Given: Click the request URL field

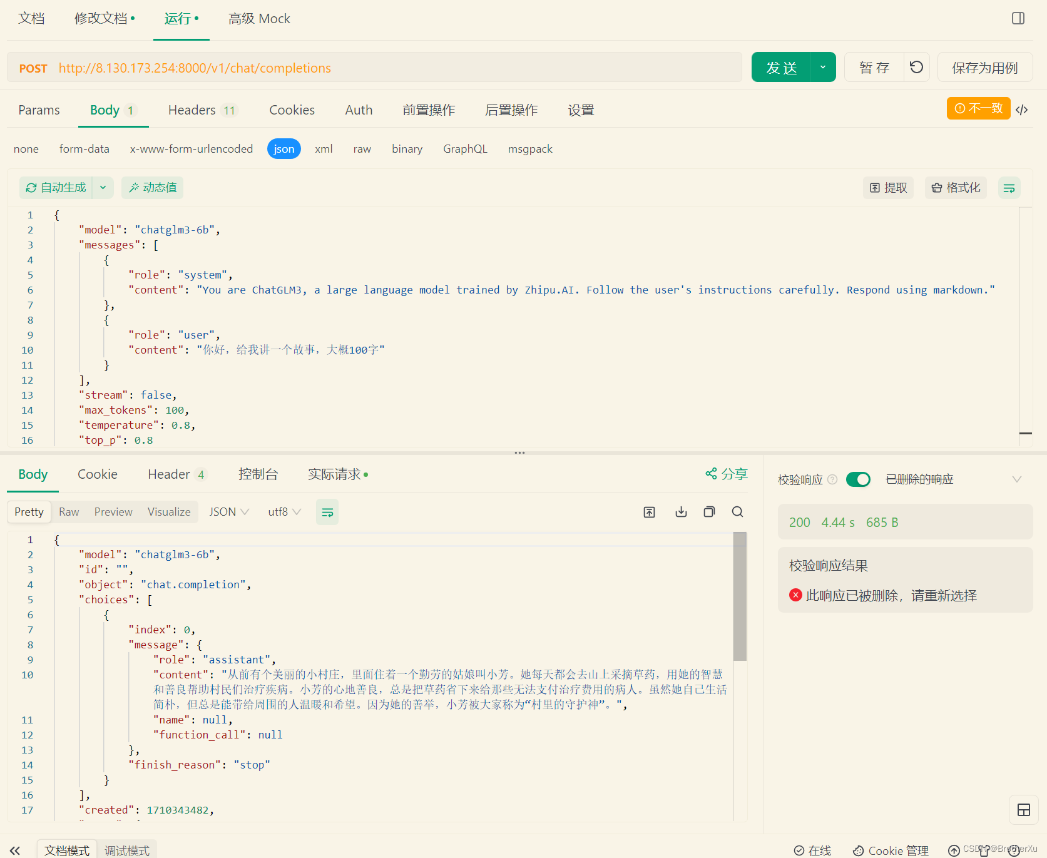Looking at the screenshot, I should (x=374, y=68).
